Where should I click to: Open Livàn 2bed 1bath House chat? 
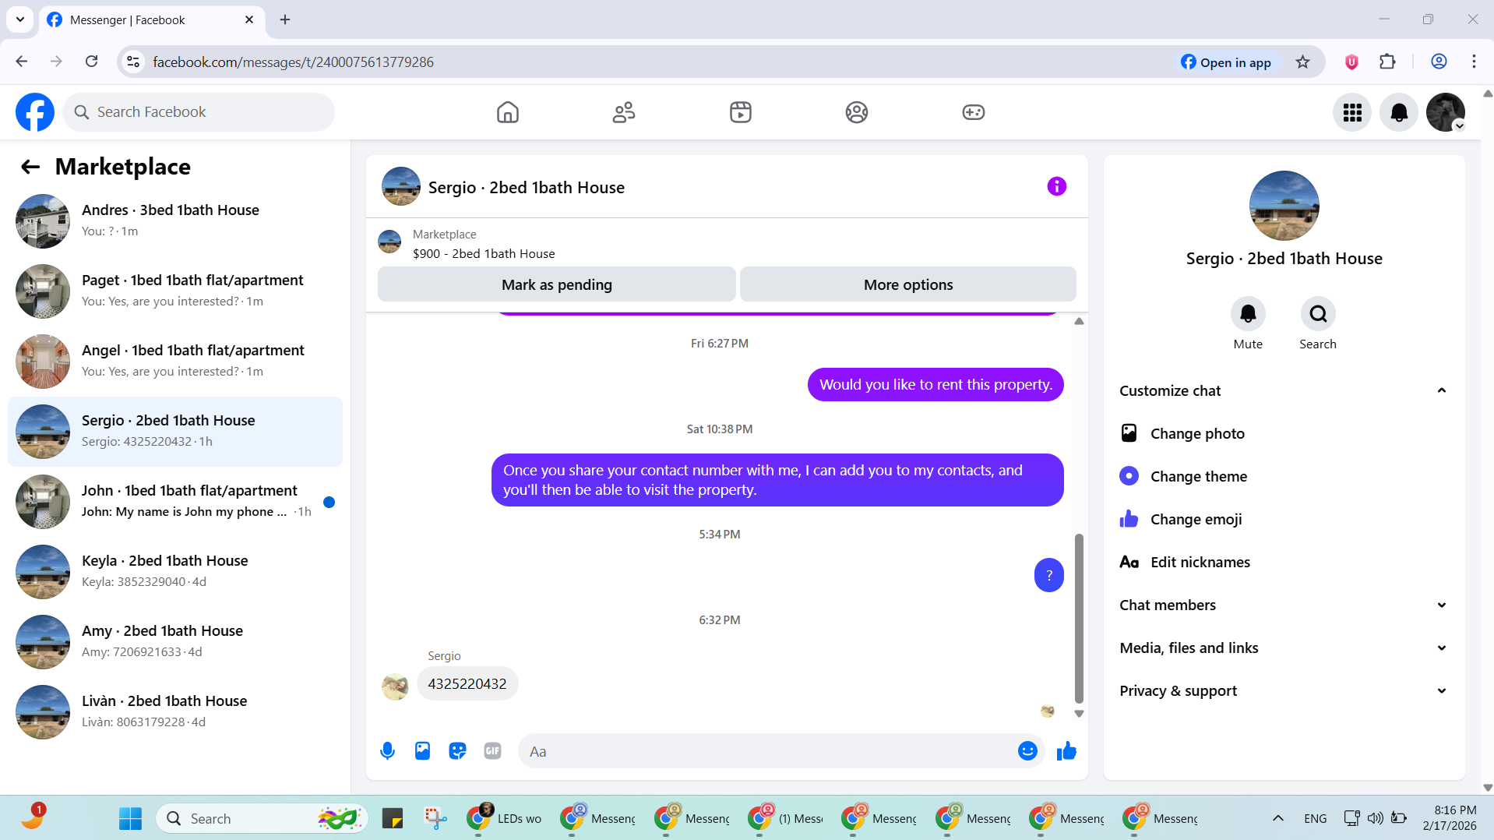(x=175, y=712)
